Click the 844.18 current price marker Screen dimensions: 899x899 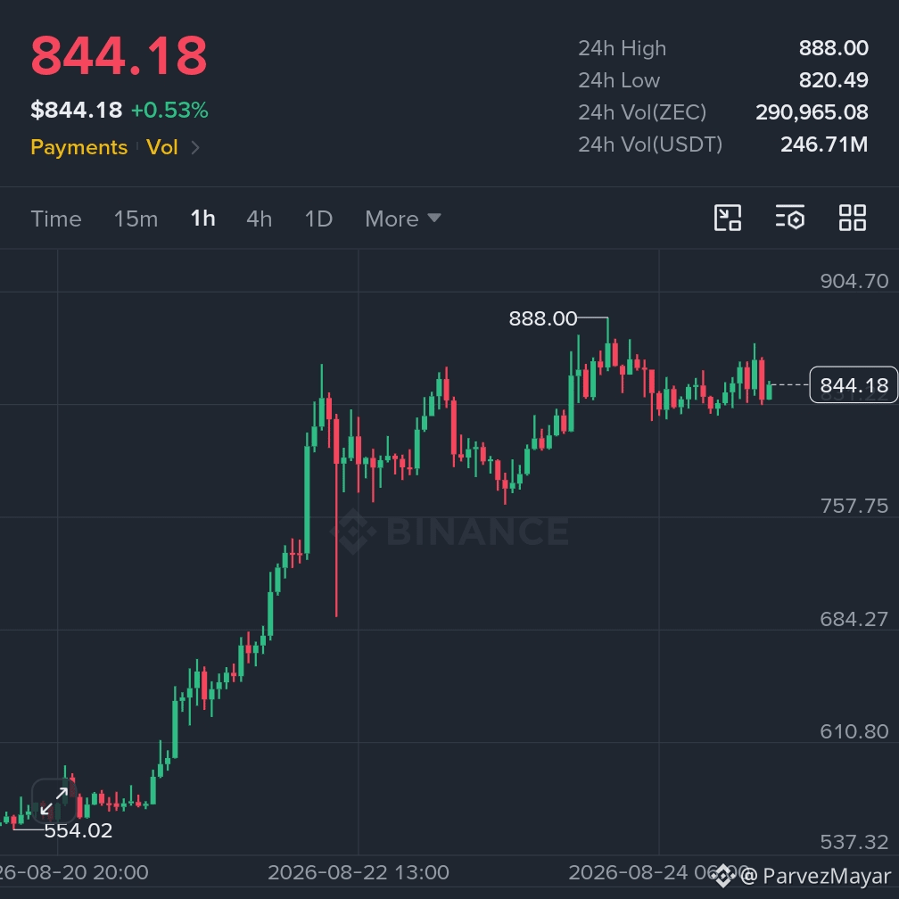pos(854,384)
